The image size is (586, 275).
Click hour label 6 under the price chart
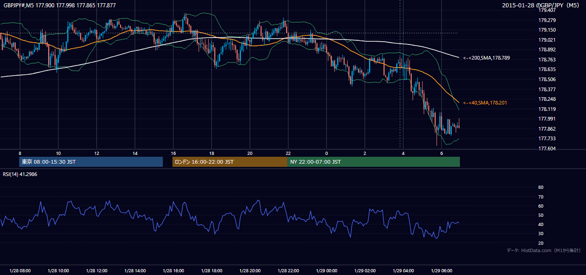click(441, 153)
